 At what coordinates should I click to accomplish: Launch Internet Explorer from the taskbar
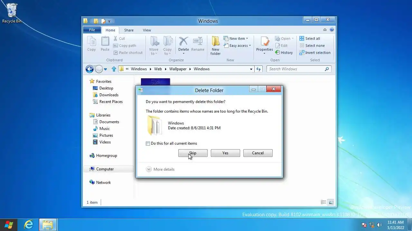click(29, 225)
